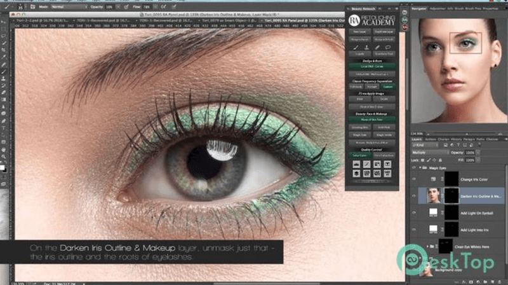The height and width of the screenshot is (285, 508).
Task: Click pixel layer filter icon in Layers panel
Action: [x=446, y=145]
